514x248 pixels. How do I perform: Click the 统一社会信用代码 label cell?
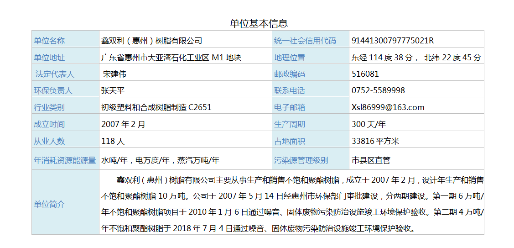click(x=305, y=41)
